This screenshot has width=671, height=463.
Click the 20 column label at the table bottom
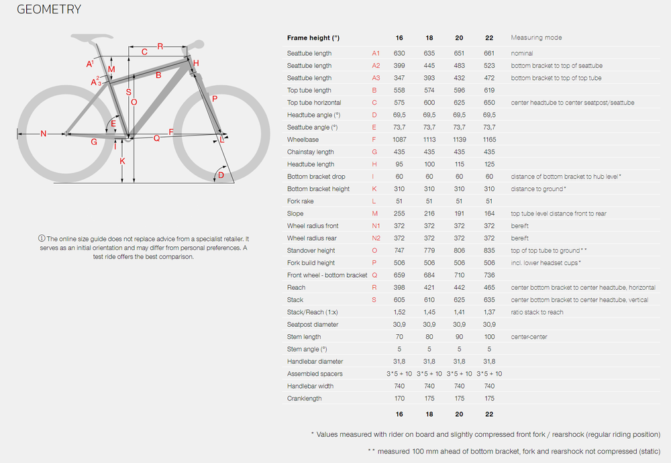[x=459, y=414]
